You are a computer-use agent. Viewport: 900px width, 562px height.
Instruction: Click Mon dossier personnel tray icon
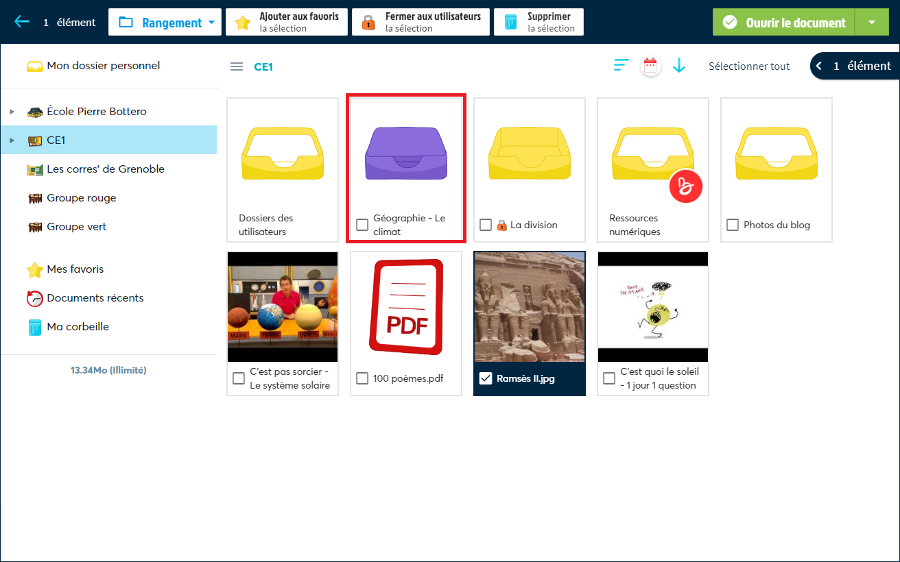[x=34, y=66]
